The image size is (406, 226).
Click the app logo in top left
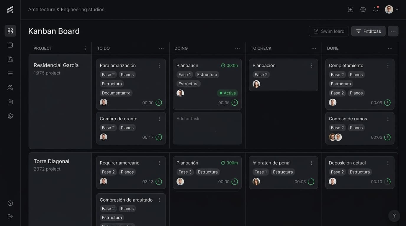tap(10, 9)
